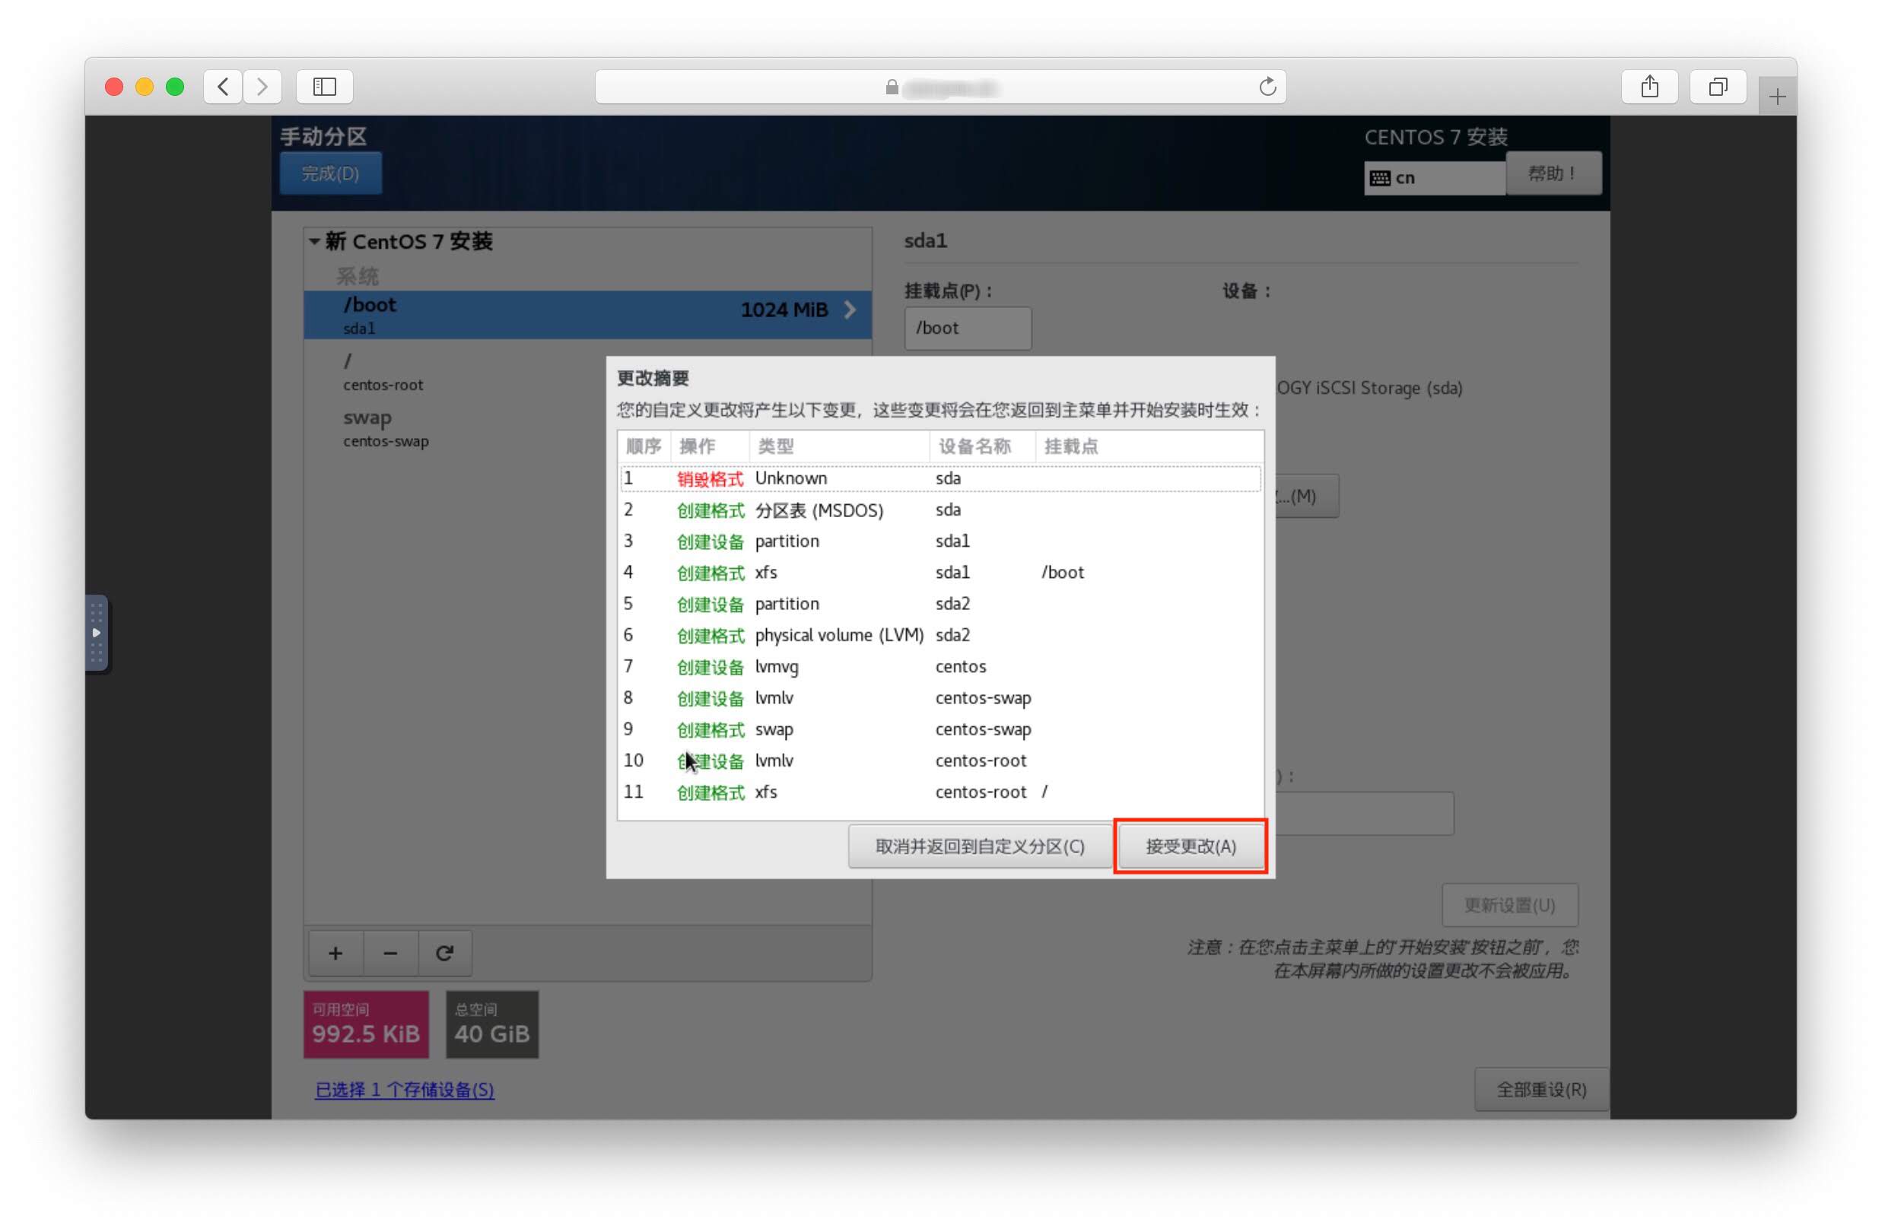Viewport: 1882px width, 1232px height.
Task: Select row 1 销毁格式 Unknown sda
Action: (x=940, y=478)
